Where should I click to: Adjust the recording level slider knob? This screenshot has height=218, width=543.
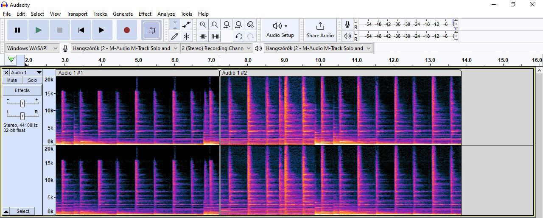[455, 25]
